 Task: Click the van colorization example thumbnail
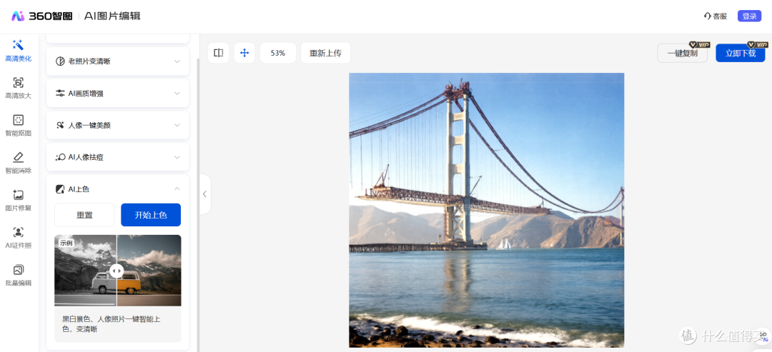tap(118, 271)
